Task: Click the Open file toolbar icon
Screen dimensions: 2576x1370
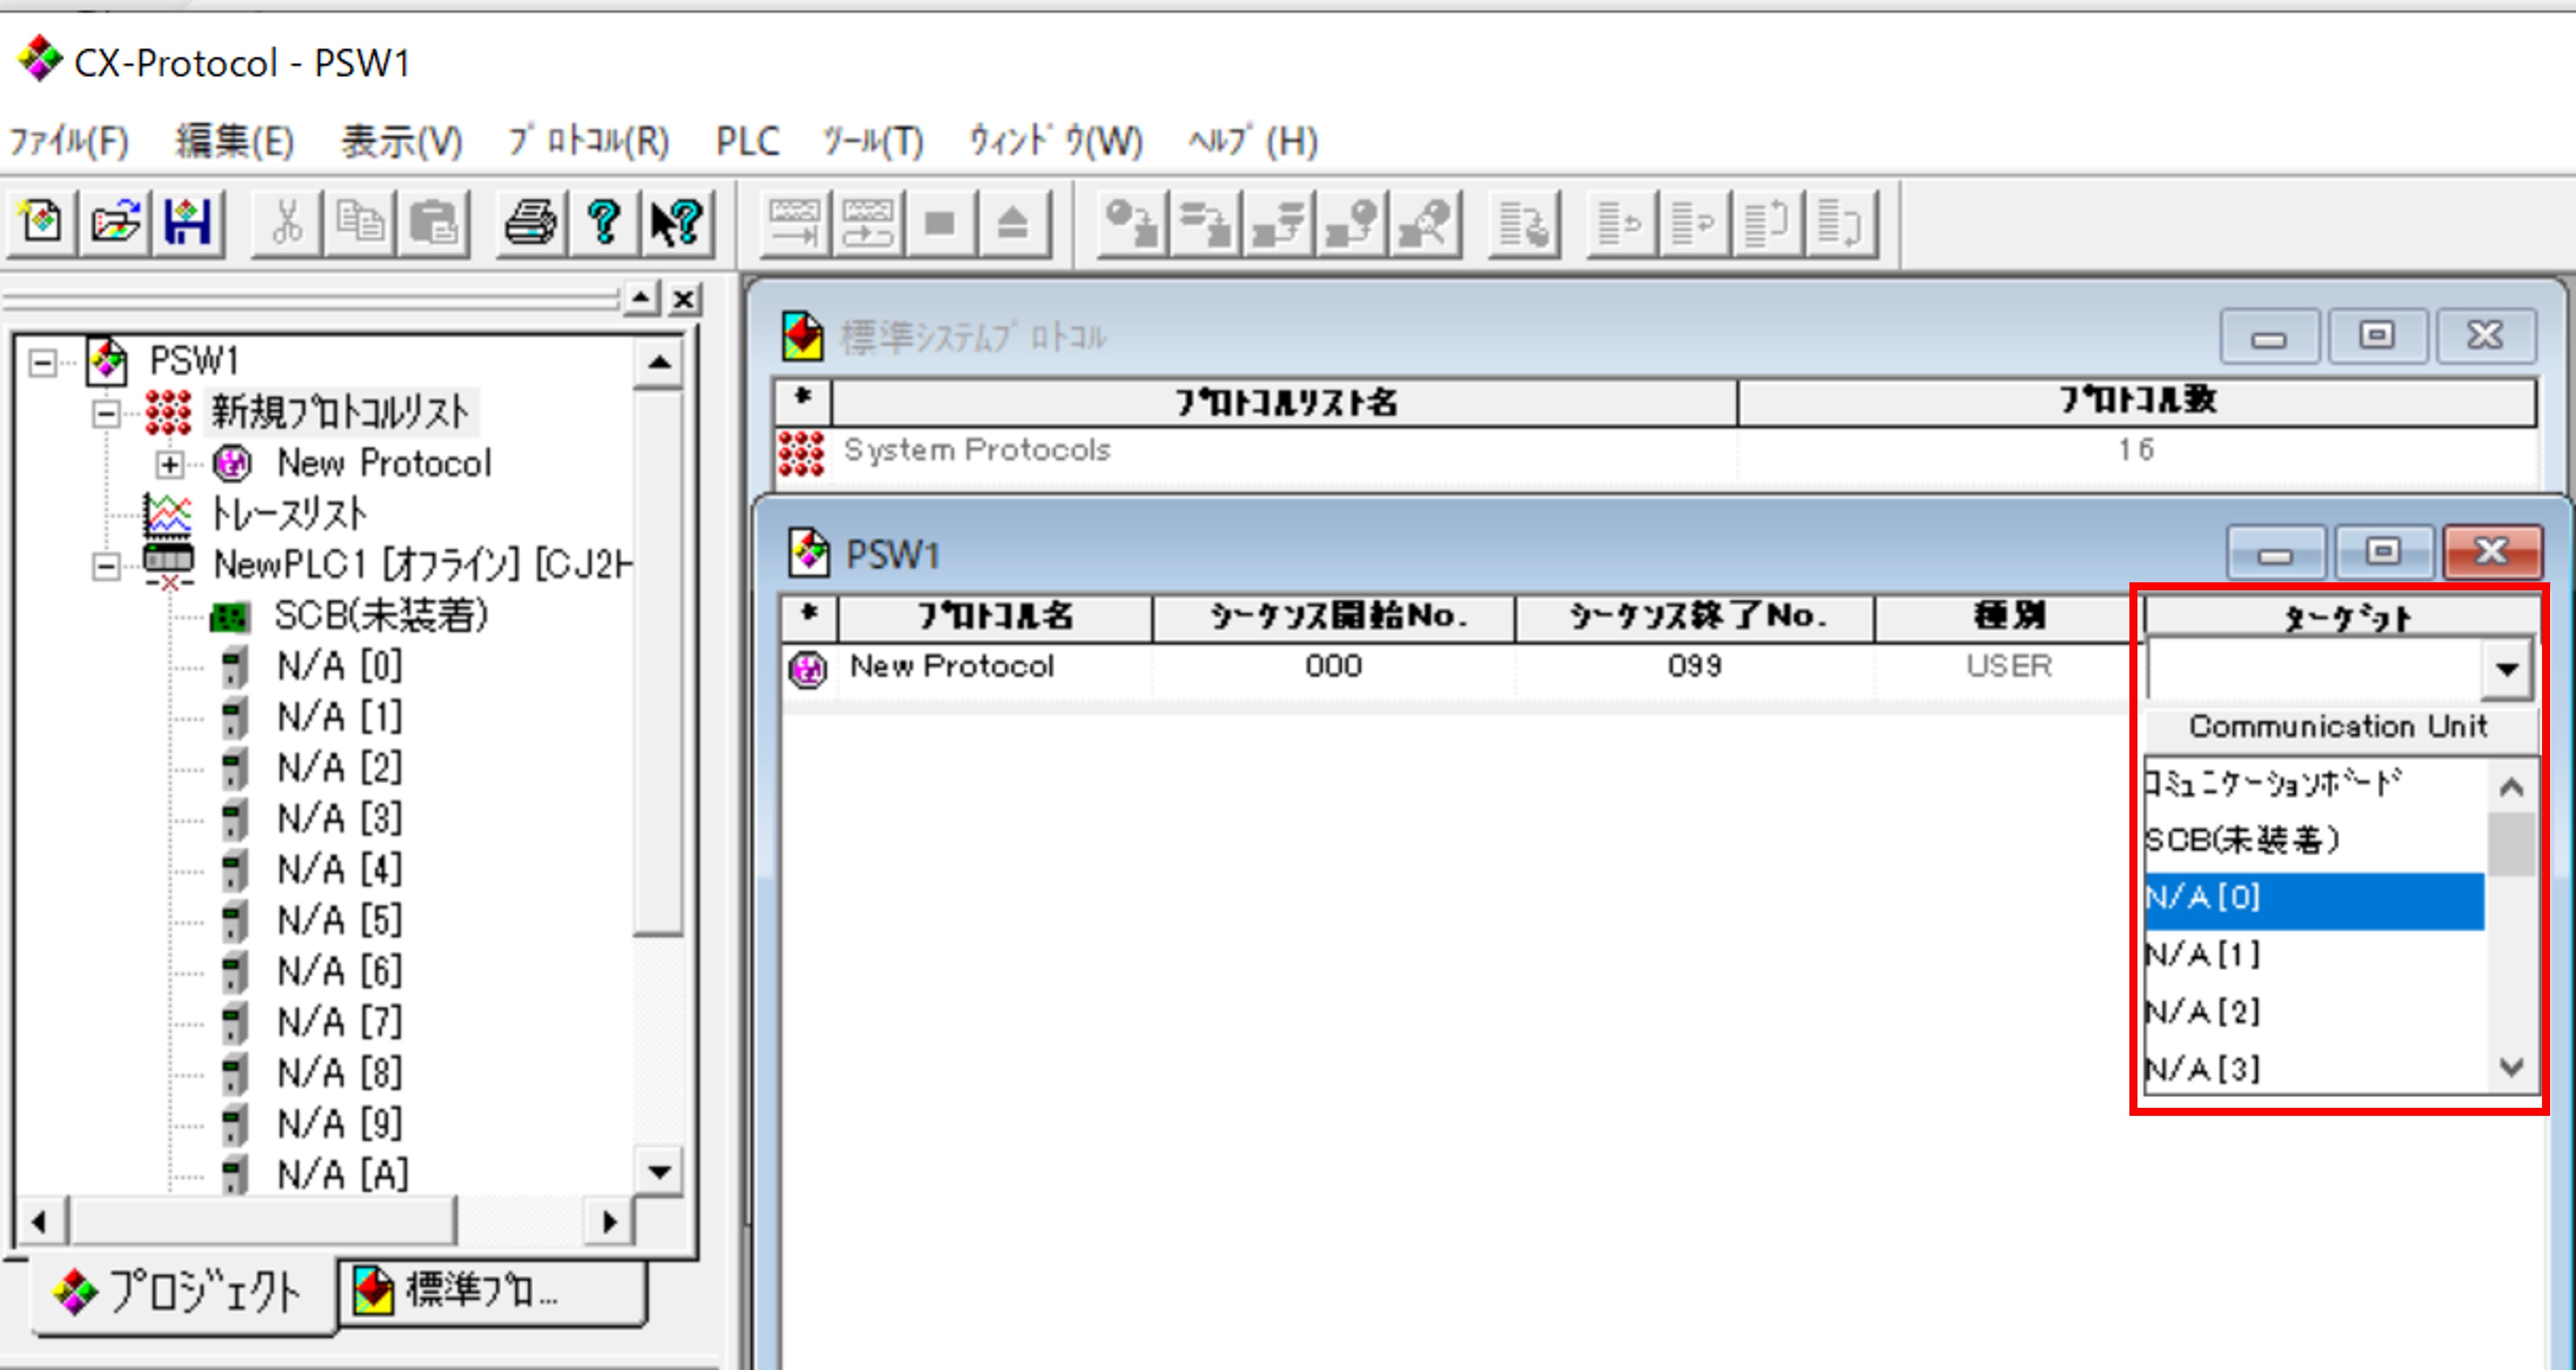Action: click(115, 221)
